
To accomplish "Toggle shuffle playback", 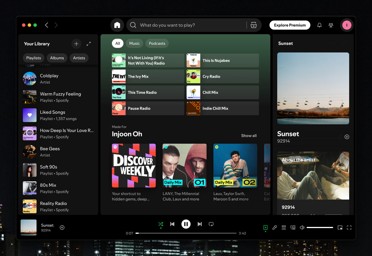I will point(161,224).
